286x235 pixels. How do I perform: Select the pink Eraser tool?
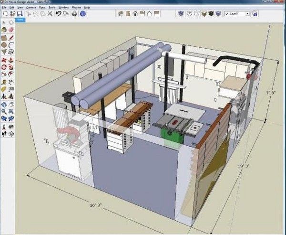(x=11, y=30)
